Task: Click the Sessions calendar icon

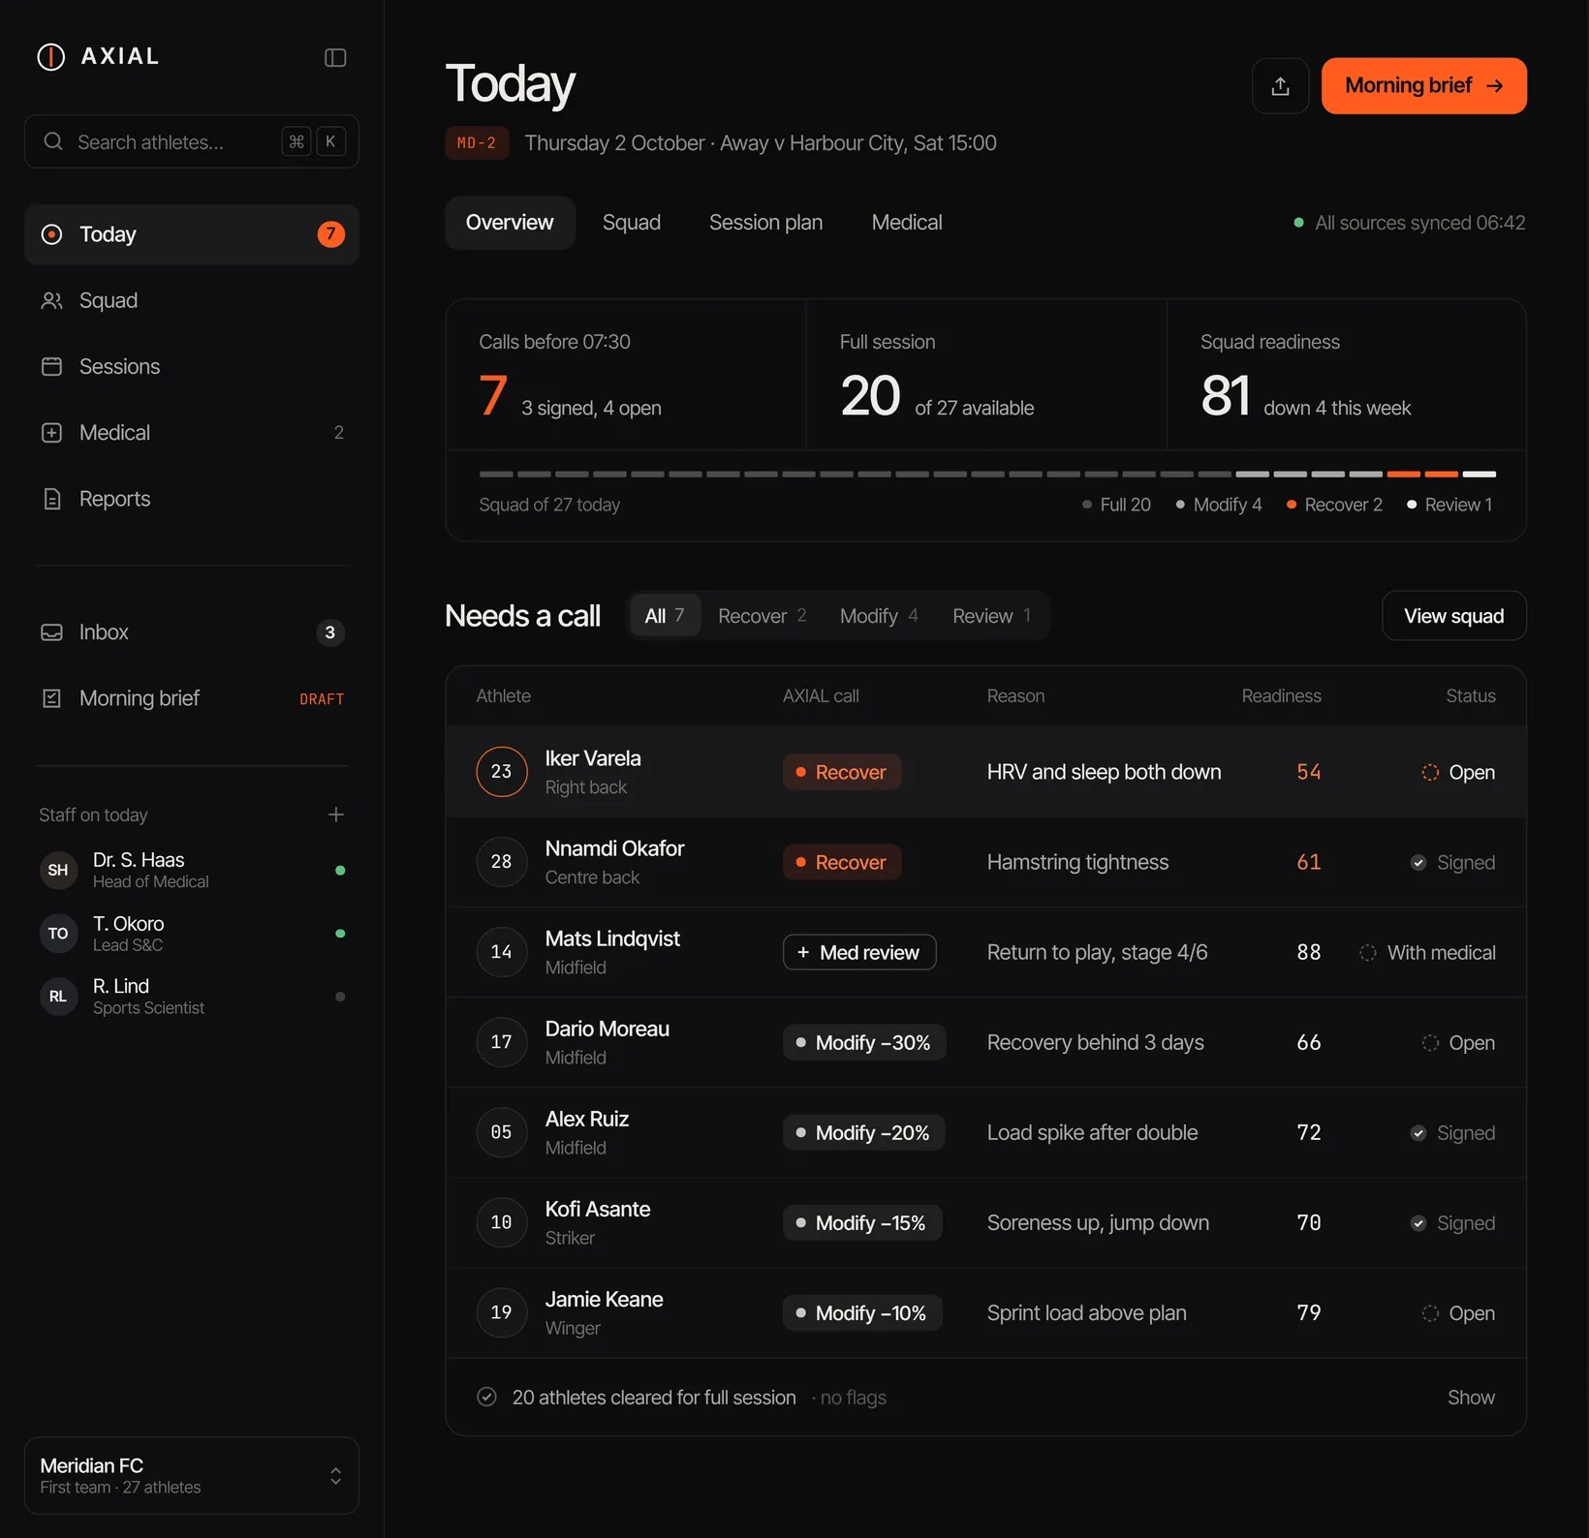Action: point(52,367)
